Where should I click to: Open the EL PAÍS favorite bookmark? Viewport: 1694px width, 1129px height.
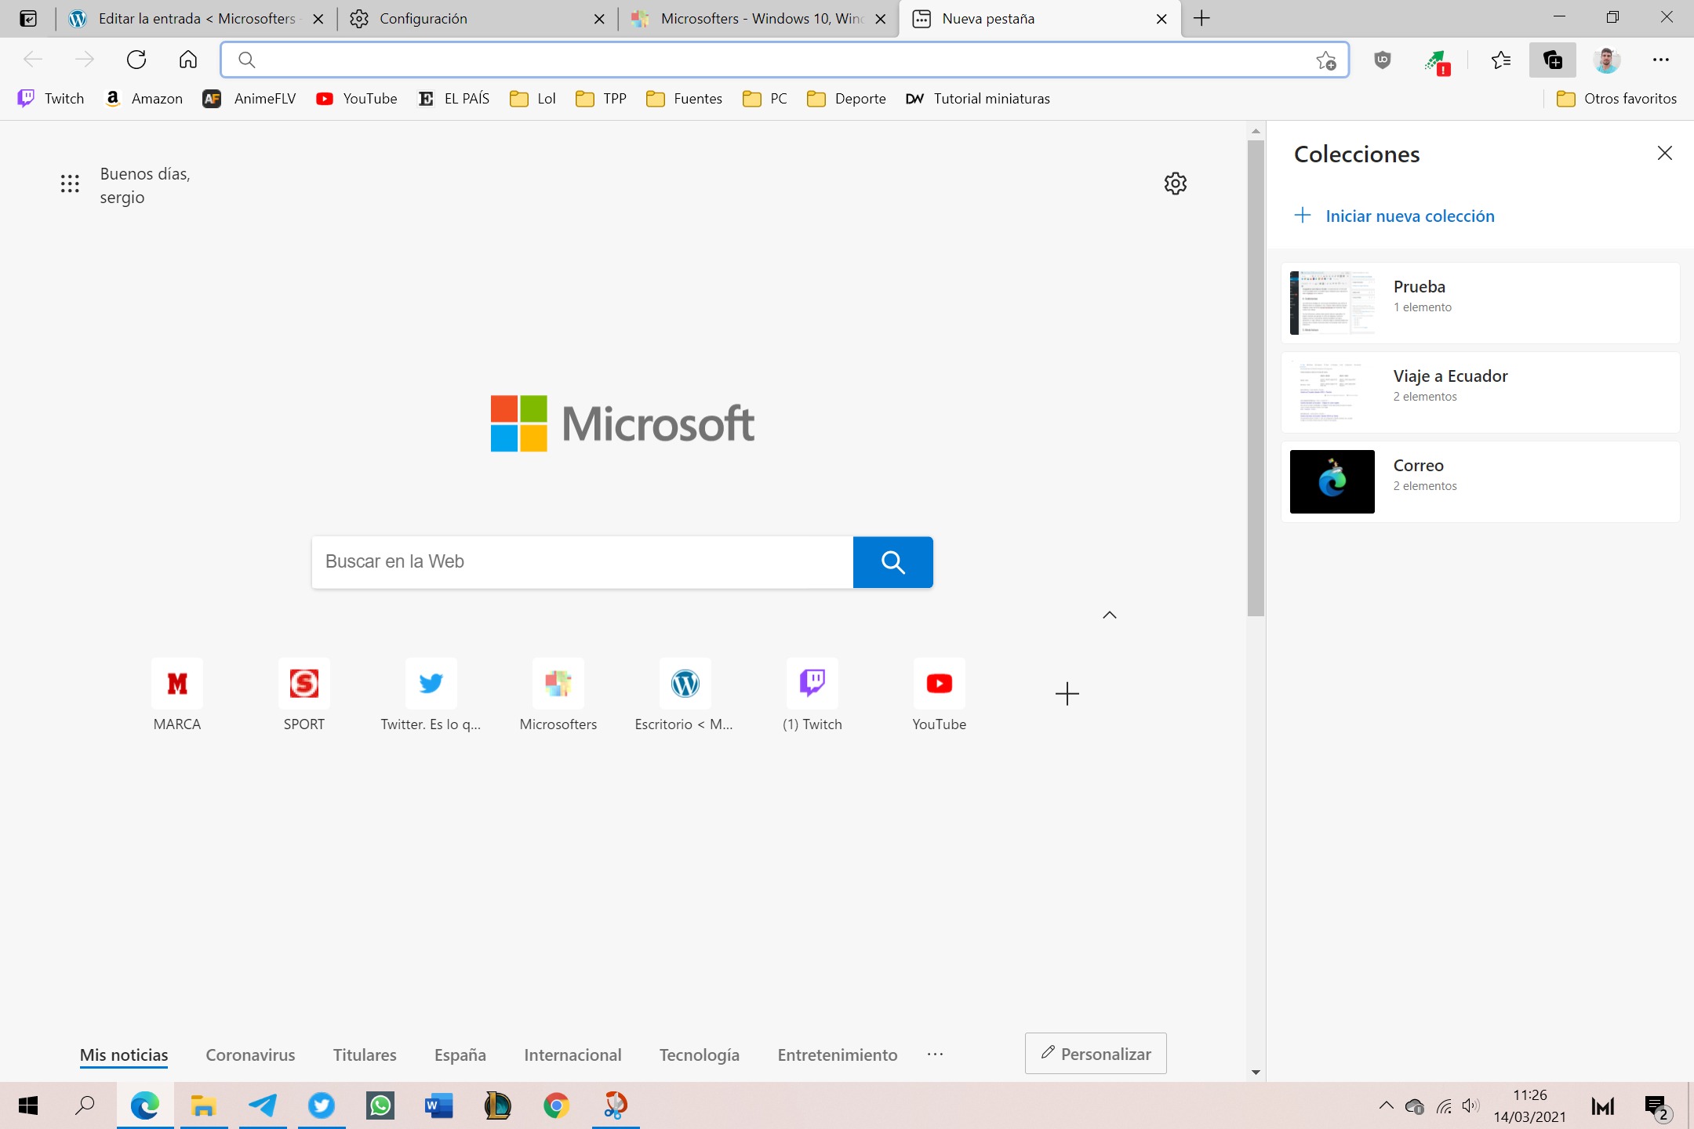454,99
